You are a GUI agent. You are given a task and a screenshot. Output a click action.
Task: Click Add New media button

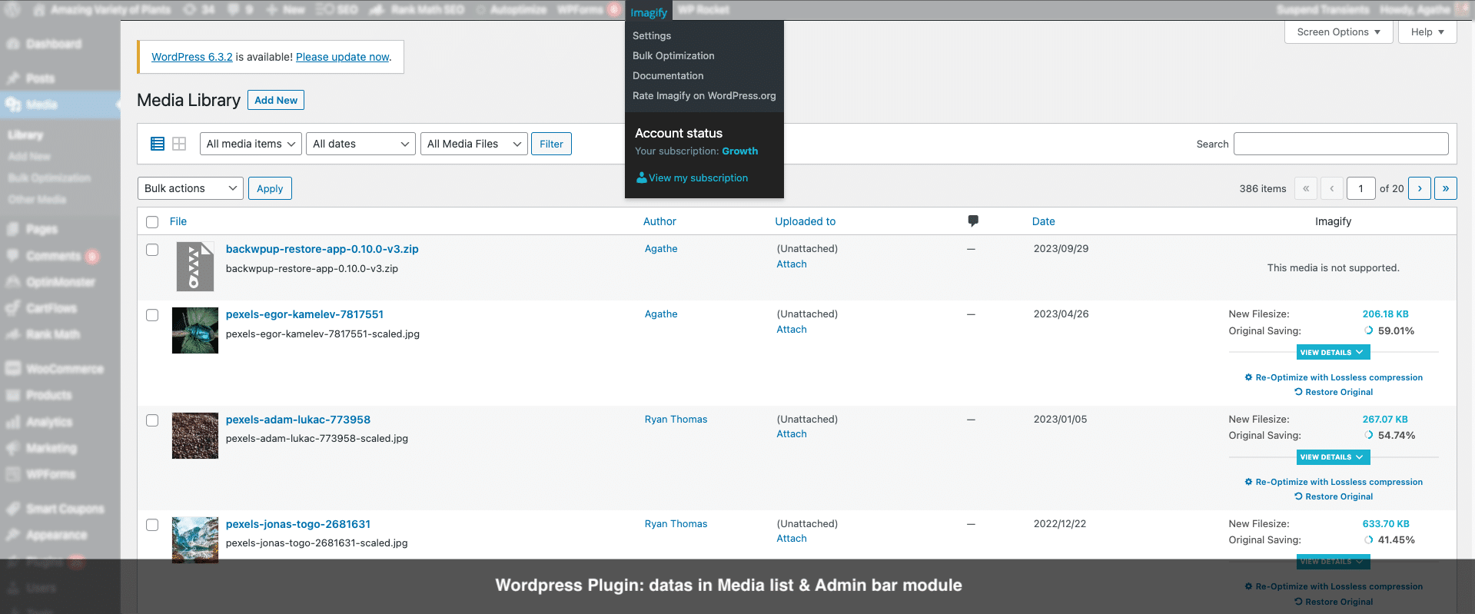[276, 100]
